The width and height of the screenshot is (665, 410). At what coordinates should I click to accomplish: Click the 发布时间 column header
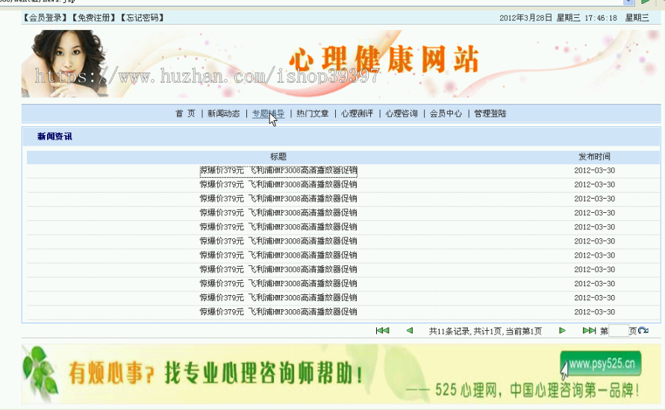point(594,157)
